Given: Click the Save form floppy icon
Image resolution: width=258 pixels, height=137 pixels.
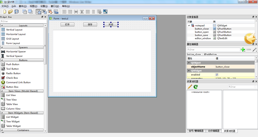Looking at the screenshot, I should pos(16,12).
